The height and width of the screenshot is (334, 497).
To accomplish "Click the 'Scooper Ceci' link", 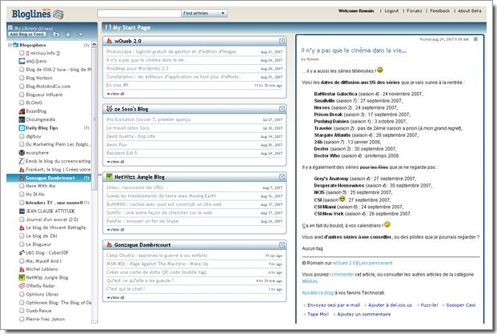I will pyautogui.click(x=461, y=305).
